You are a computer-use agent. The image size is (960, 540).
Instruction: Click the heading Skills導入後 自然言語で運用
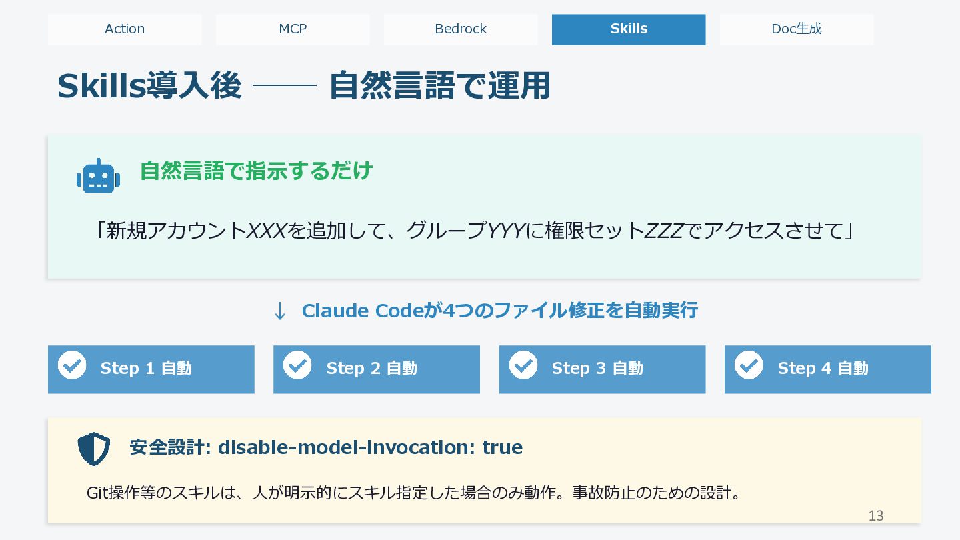coord(304,86)
